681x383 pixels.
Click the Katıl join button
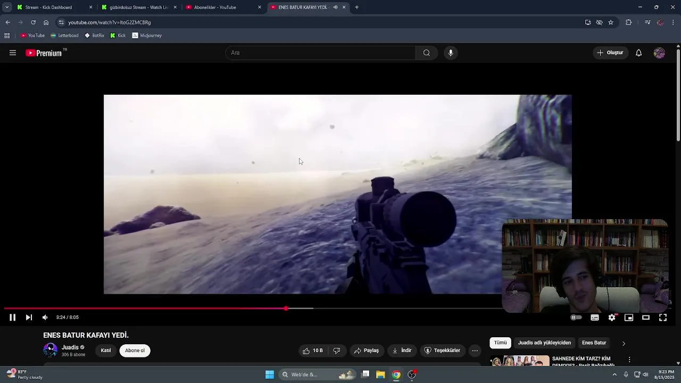click(x=106, y=351)
